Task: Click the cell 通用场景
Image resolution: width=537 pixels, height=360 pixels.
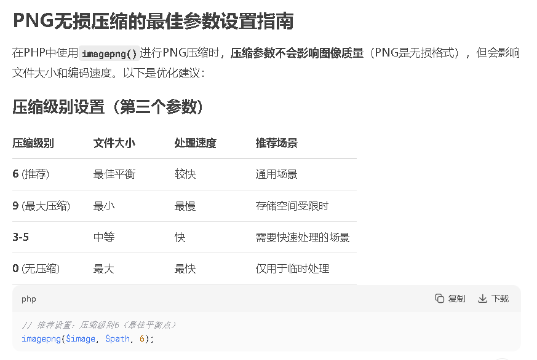Action: [276, 174]
